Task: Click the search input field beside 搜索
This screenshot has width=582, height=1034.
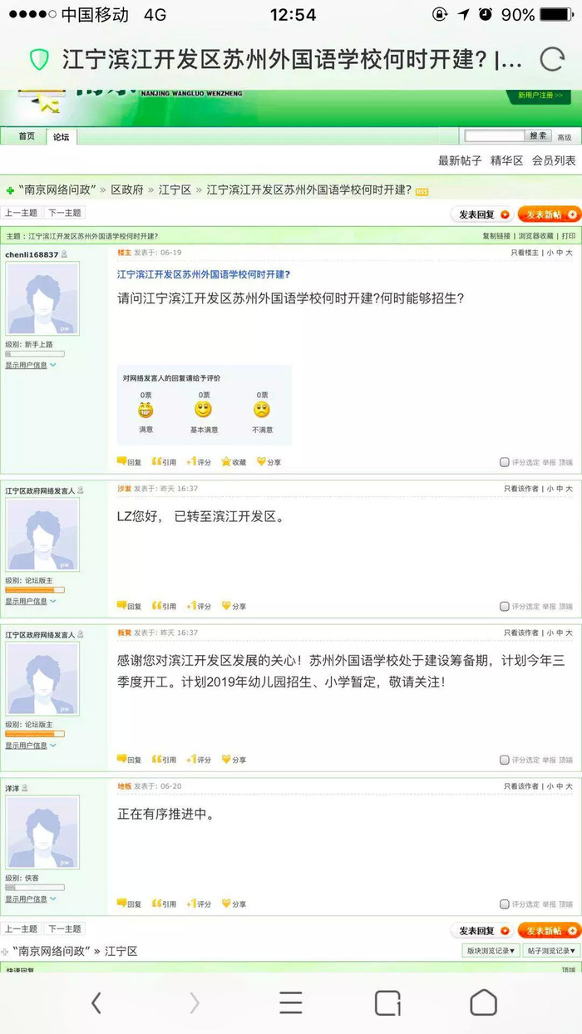Action: [495, 135]
